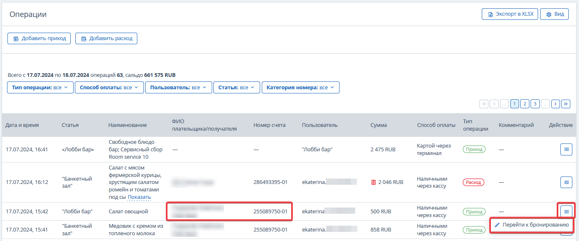The image size is (579, 241).
Task: Click "Лобби бар" user cell
Action: pyautogui.click(x=317, y=149)
